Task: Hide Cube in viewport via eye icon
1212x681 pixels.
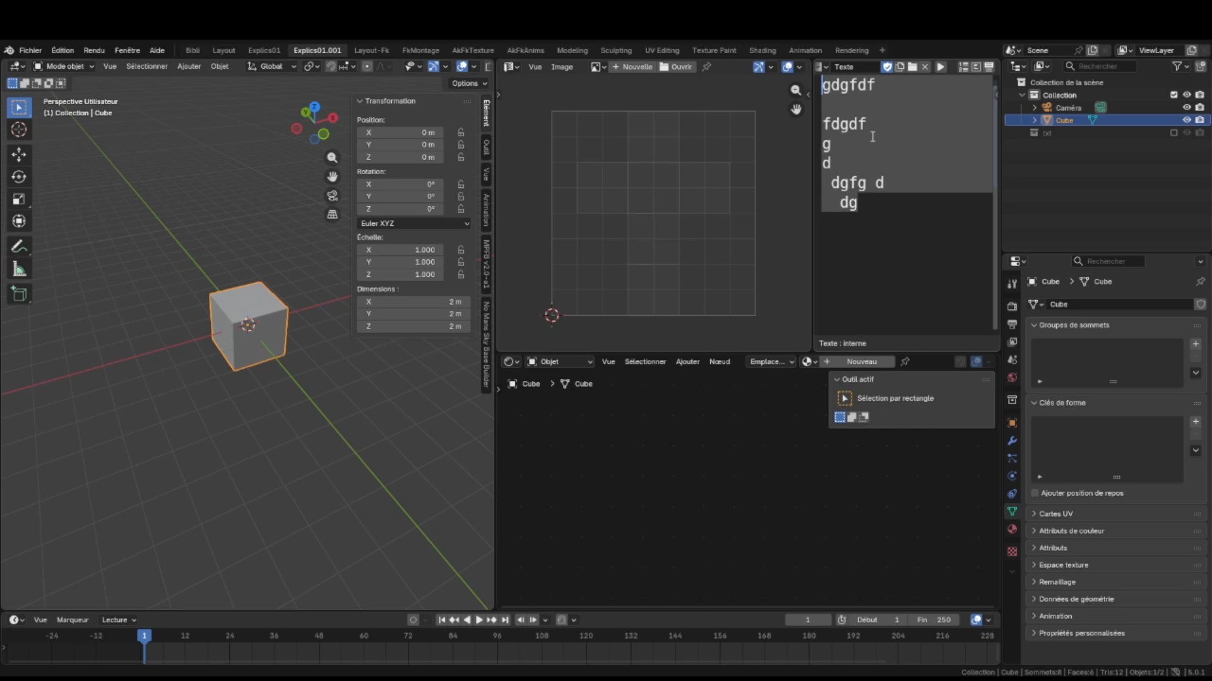Action: point(1187,120)
